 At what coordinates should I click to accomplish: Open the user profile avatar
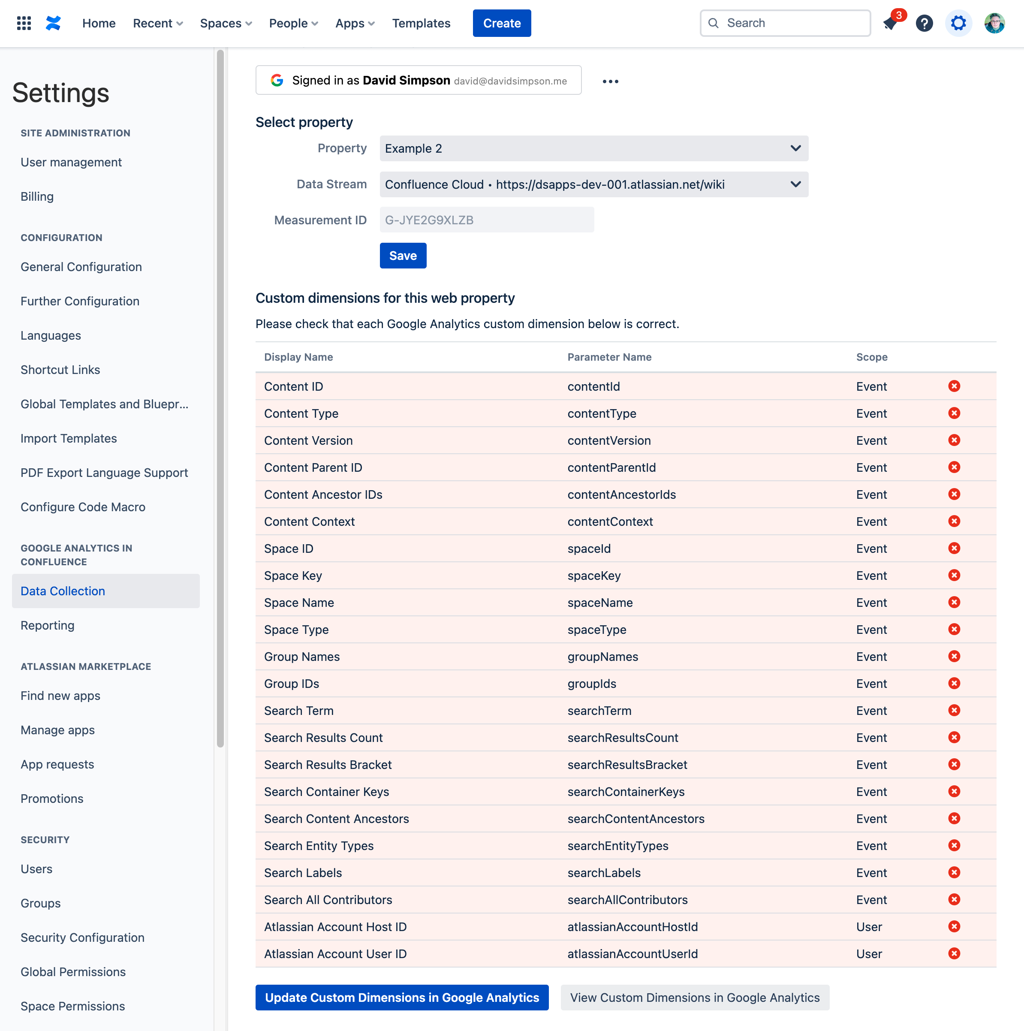click(x=995, y=23)
